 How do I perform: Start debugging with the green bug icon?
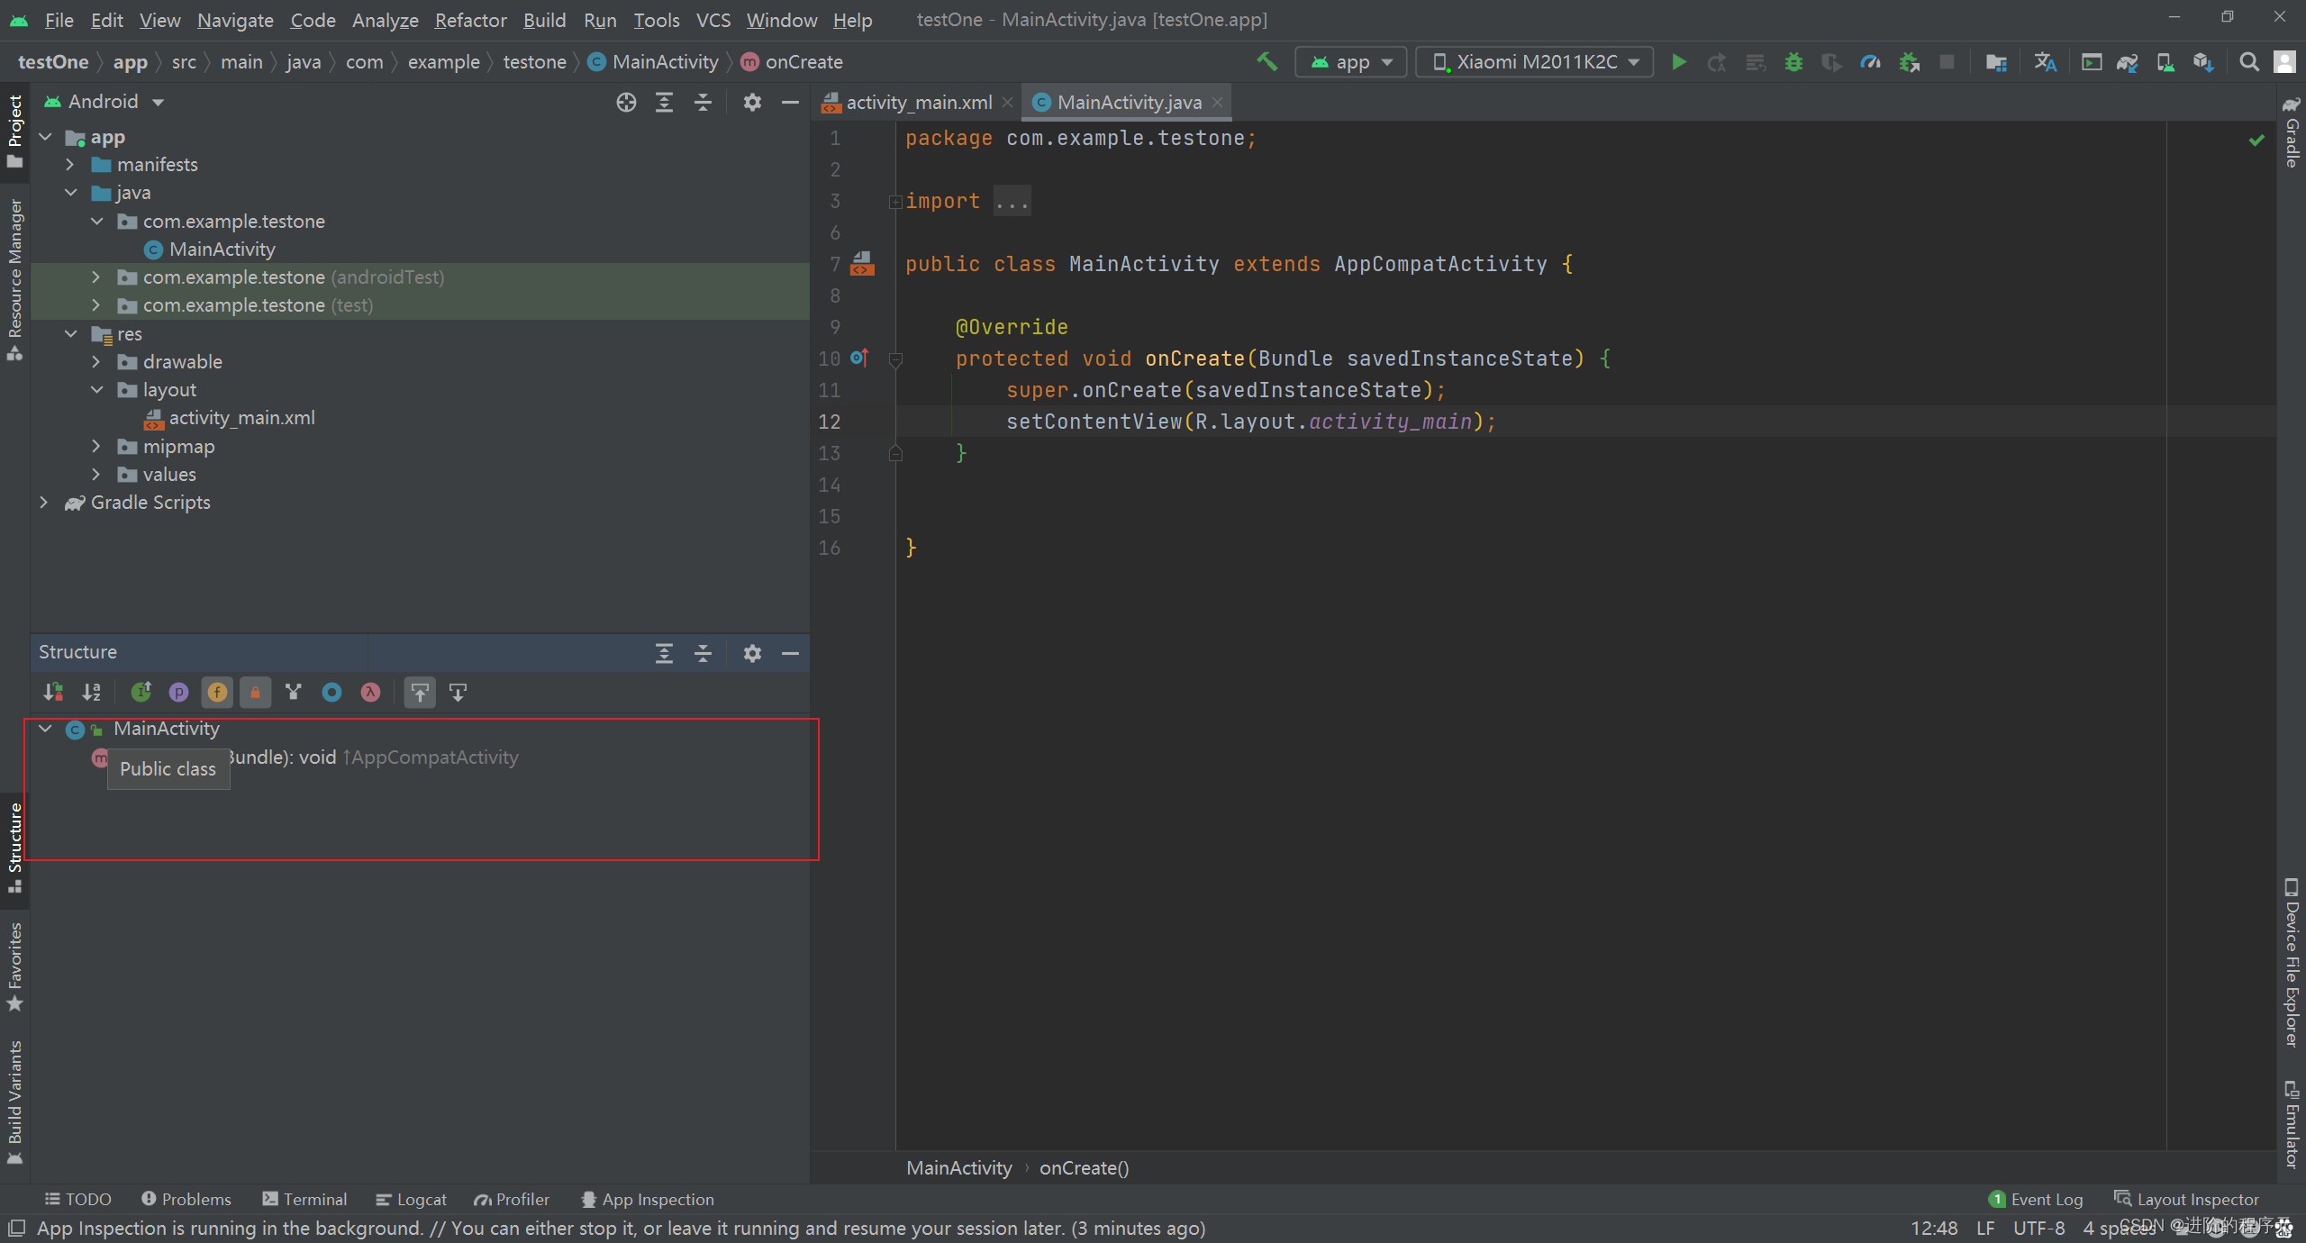pyautogui.click(x=1793, y=62)
